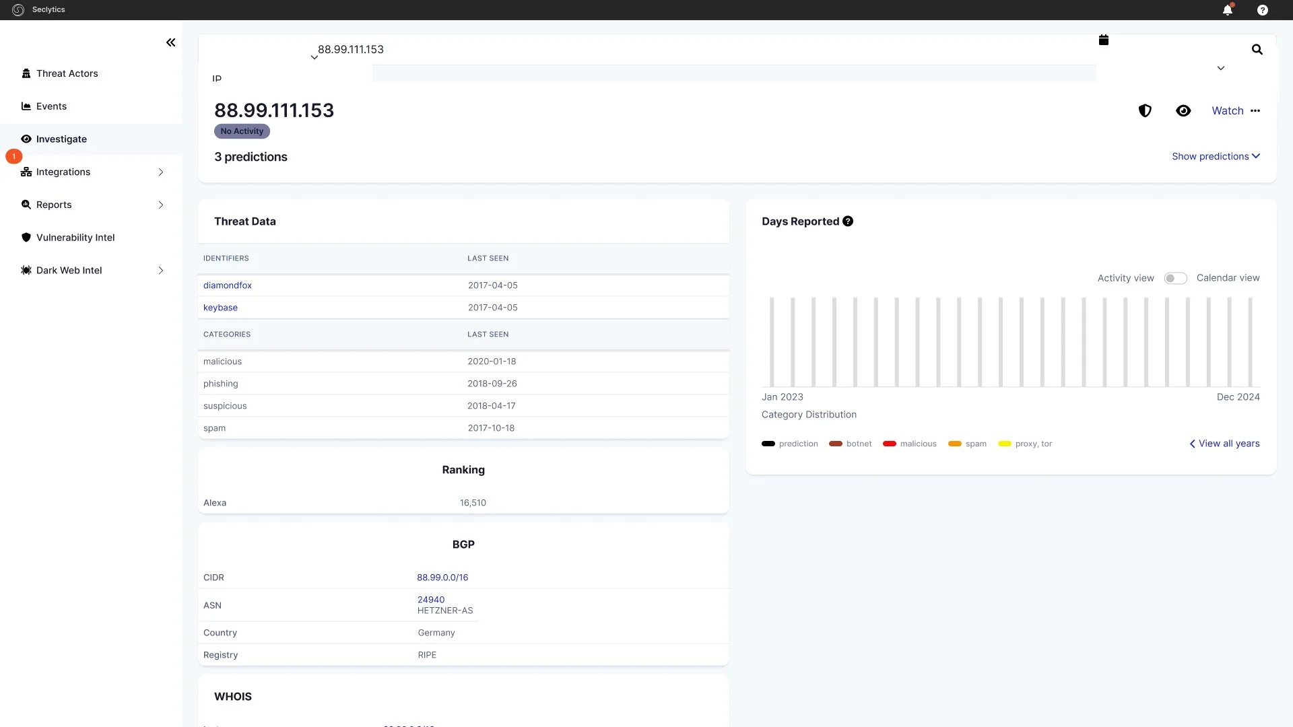
Task: Open Threat Actors in sidebar
Action: pos(67,73)
